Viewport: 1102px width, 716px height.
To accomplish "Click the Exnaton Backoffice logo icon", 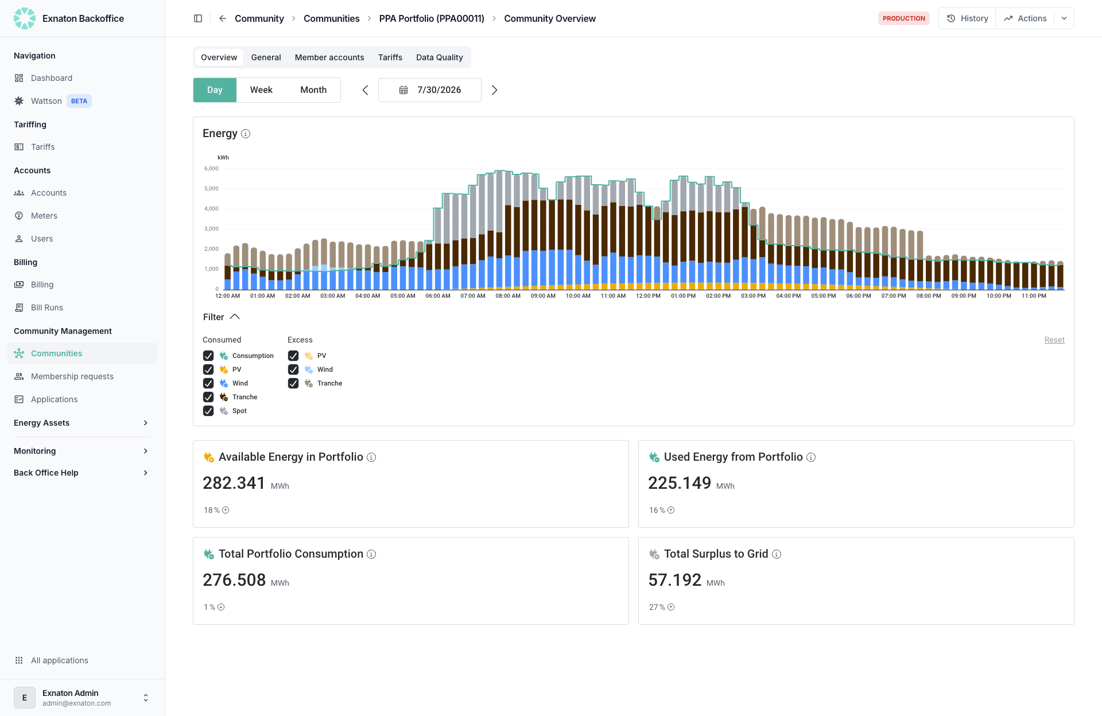I will [x=25, y=18].
